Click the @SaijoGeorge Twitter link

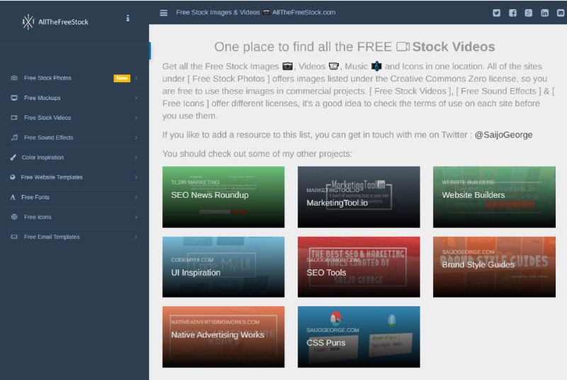(503, 135)
